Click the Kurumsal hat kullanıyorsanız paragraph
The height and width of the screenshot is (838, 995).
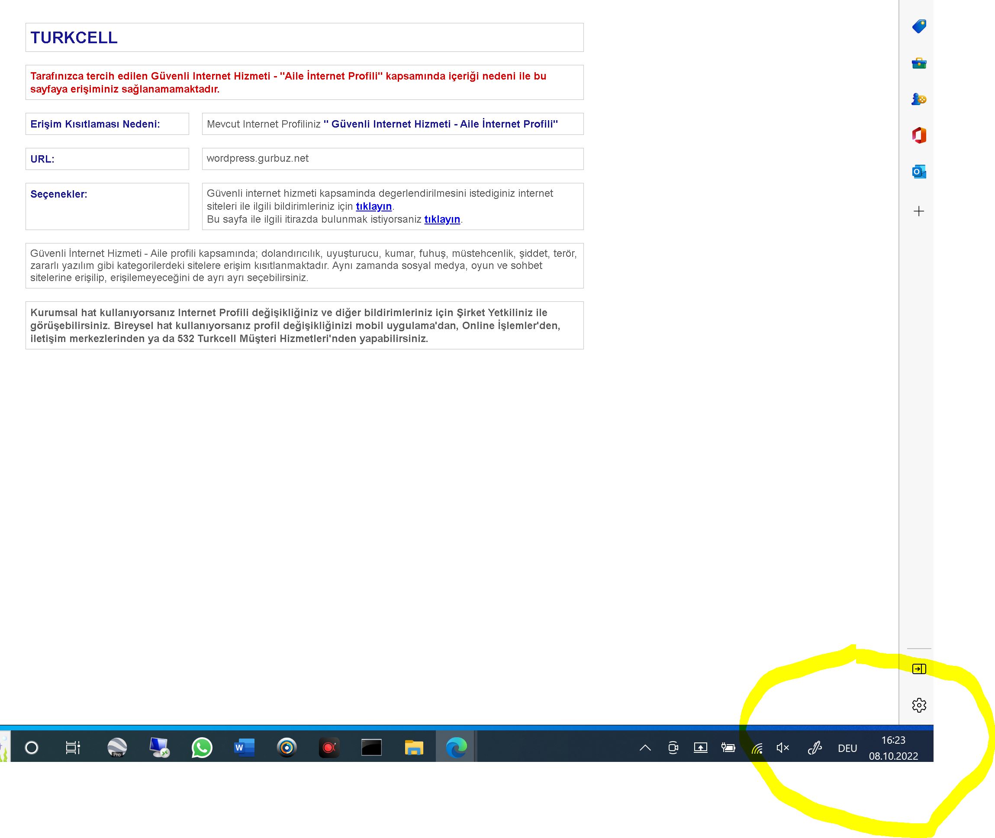pos(295,326)
